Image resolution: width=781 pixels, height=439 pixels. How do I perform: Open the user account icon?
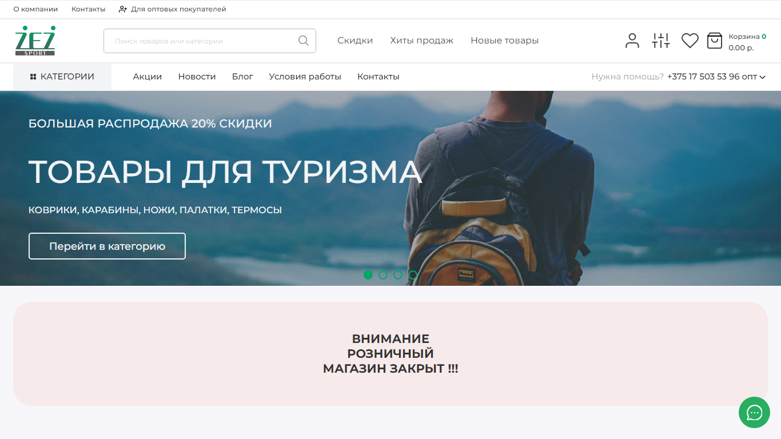click(x=632, y=41)
